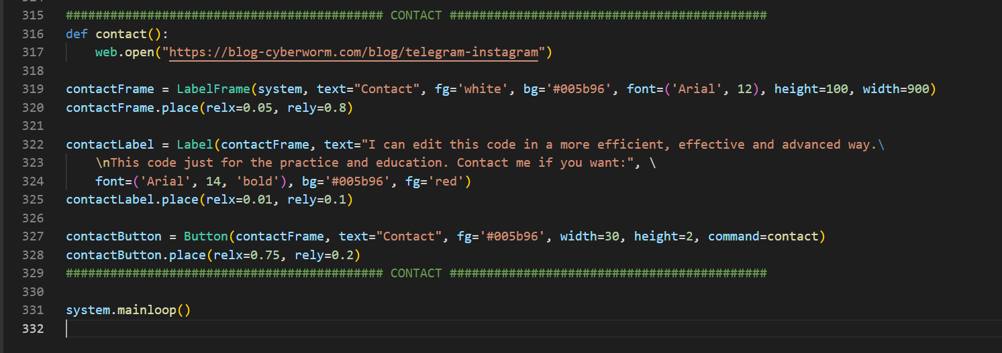Open the blog-cyberworm.com URL link
Viewport: 1002px width, 353px height.
coord(354,52)
